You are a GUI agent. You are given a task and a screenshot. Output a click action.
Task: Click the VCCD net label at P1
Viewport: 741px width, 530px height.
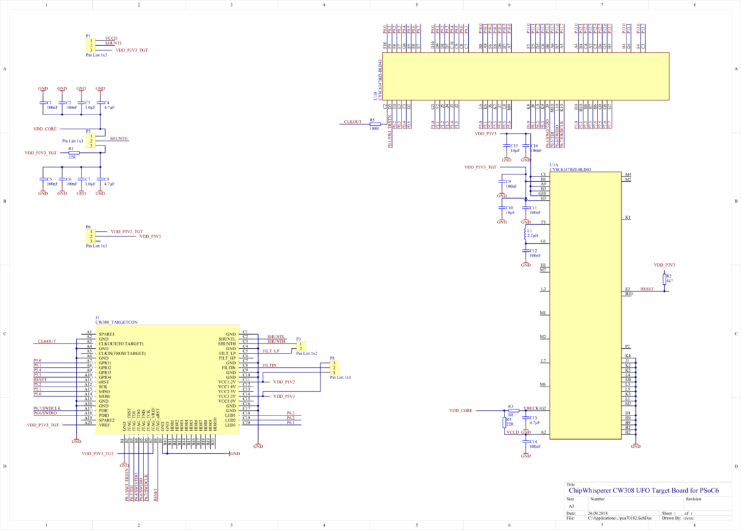(x=111, y=38)
